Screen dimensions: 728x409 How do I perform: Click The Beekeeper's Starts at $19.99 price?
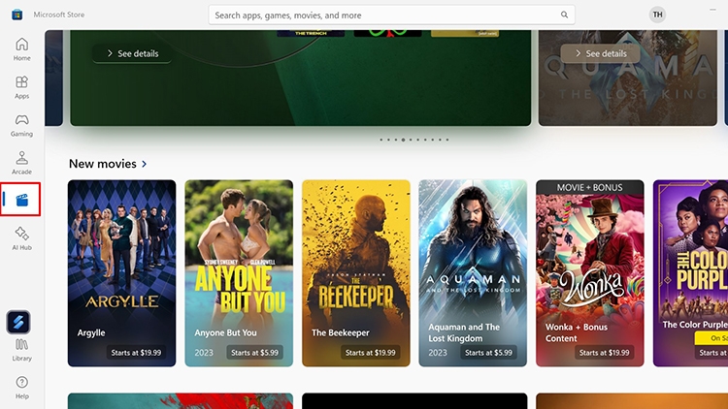click(370, 353)
